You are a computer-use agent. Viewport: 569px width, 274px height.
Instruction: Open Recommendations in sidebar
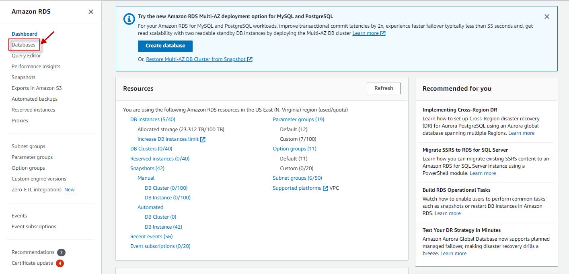33,252
